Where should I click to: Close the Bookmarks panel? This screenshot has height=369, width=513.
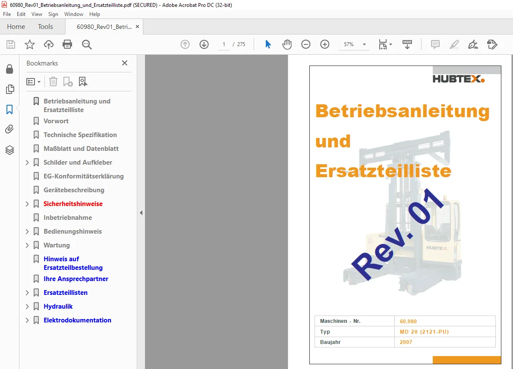[x=125, y=63]
